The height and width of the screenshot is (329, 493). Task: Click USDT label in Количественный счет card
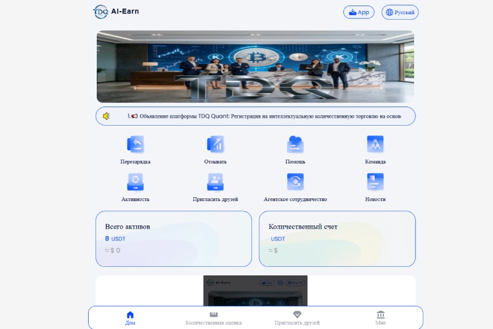[278, 239]
